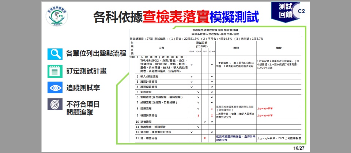Click the 16/27 page number
This screenshot has height=153, width=351.
pyautogui.click(x=299, y=148)
